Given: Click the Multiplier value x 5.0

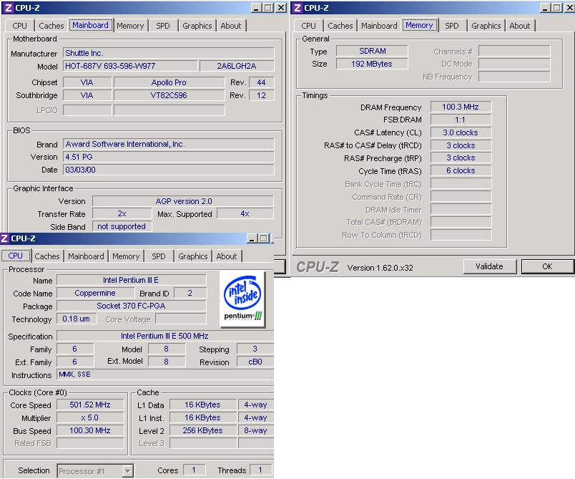Looking at the screenshot, I should [90, 417].
